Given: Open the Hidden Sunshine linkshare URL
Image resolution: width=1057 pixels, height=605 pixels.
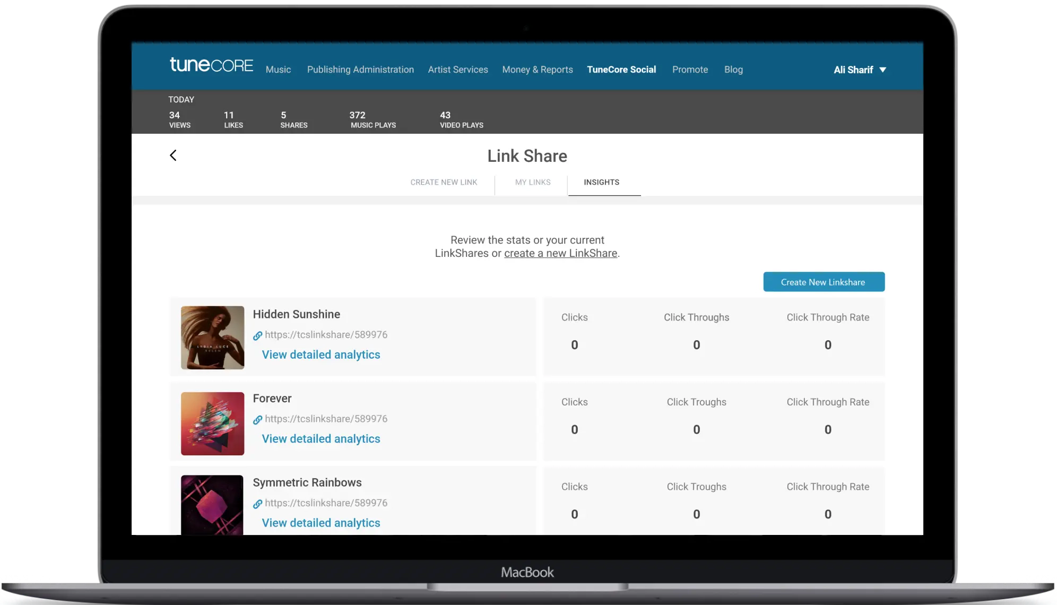Looking at the screenshot, I should pyautogui.click(x=326, y=335).
